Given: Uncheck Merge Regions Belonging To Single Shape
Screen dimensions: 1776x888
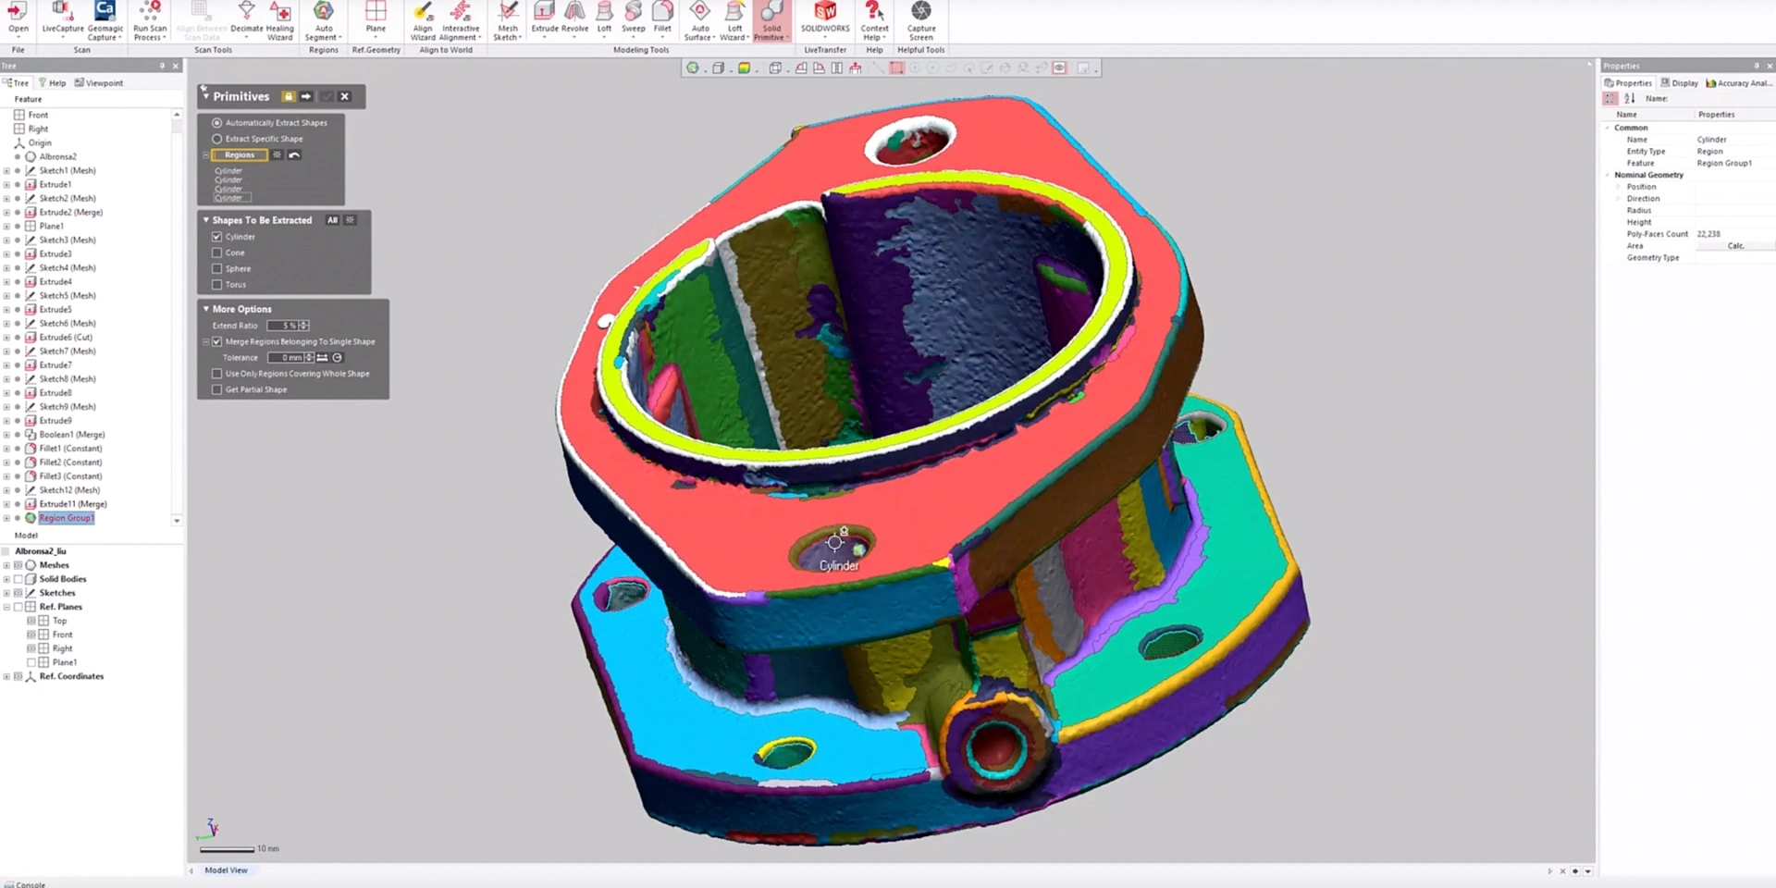Looking at the screenshot, I should pyautogui.click(x=217, y=341).
